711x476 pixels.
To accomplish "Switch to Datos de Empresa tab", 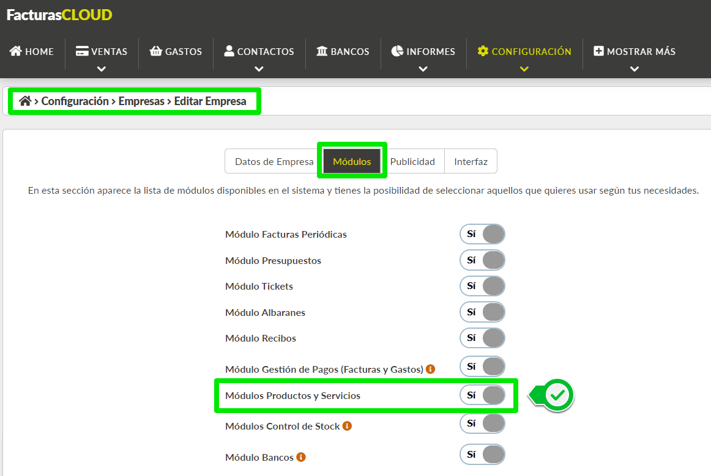I will (274, 162).
